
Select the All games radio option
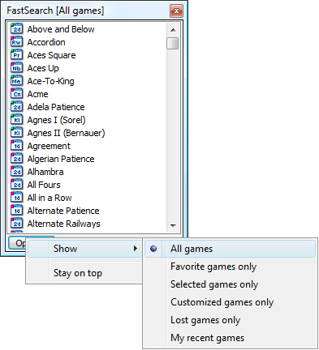[230, 249]
